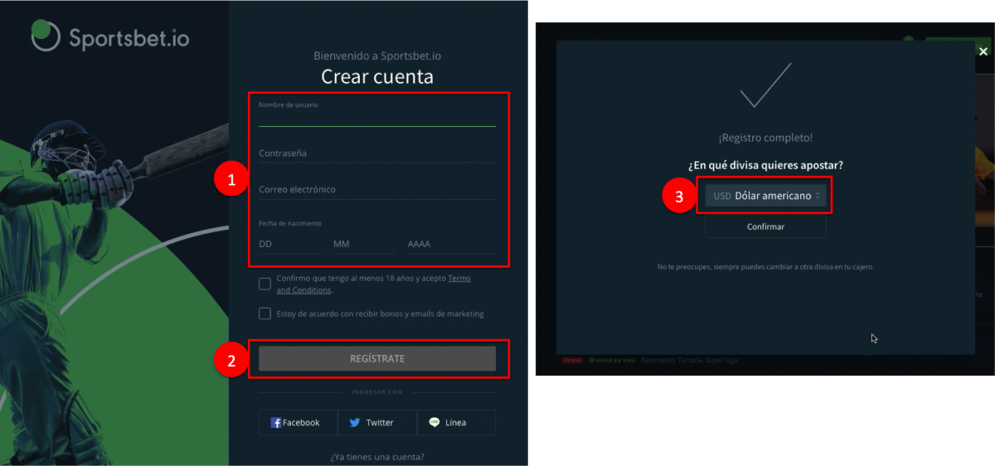
Task: Click the ¿En qué divisa quieres apostar? heading
Action: point(765,165)
